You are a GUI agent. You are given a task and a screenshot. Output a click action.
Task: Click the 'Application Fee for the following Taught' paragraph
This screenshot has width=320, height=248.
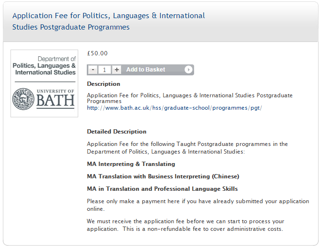[187, 148]
